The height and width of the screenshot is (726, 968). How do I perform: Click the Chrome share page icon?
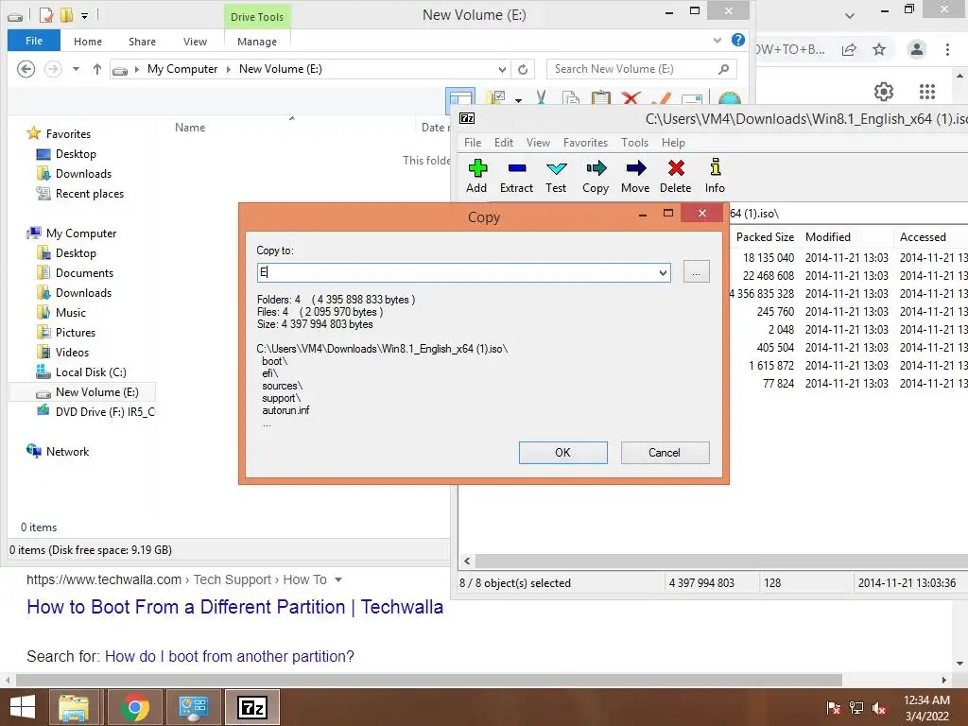[849, 49]
